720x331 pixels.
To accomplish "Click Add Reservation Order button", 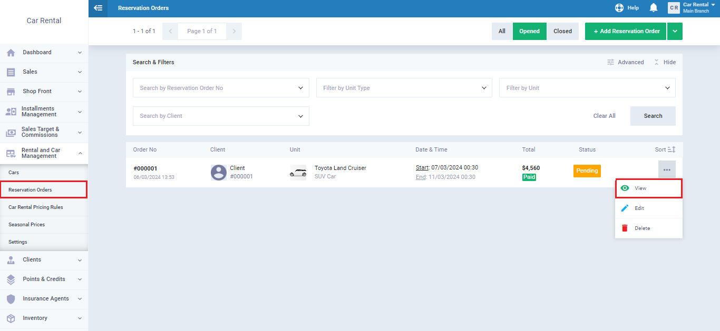I will (x=626, y=31).
